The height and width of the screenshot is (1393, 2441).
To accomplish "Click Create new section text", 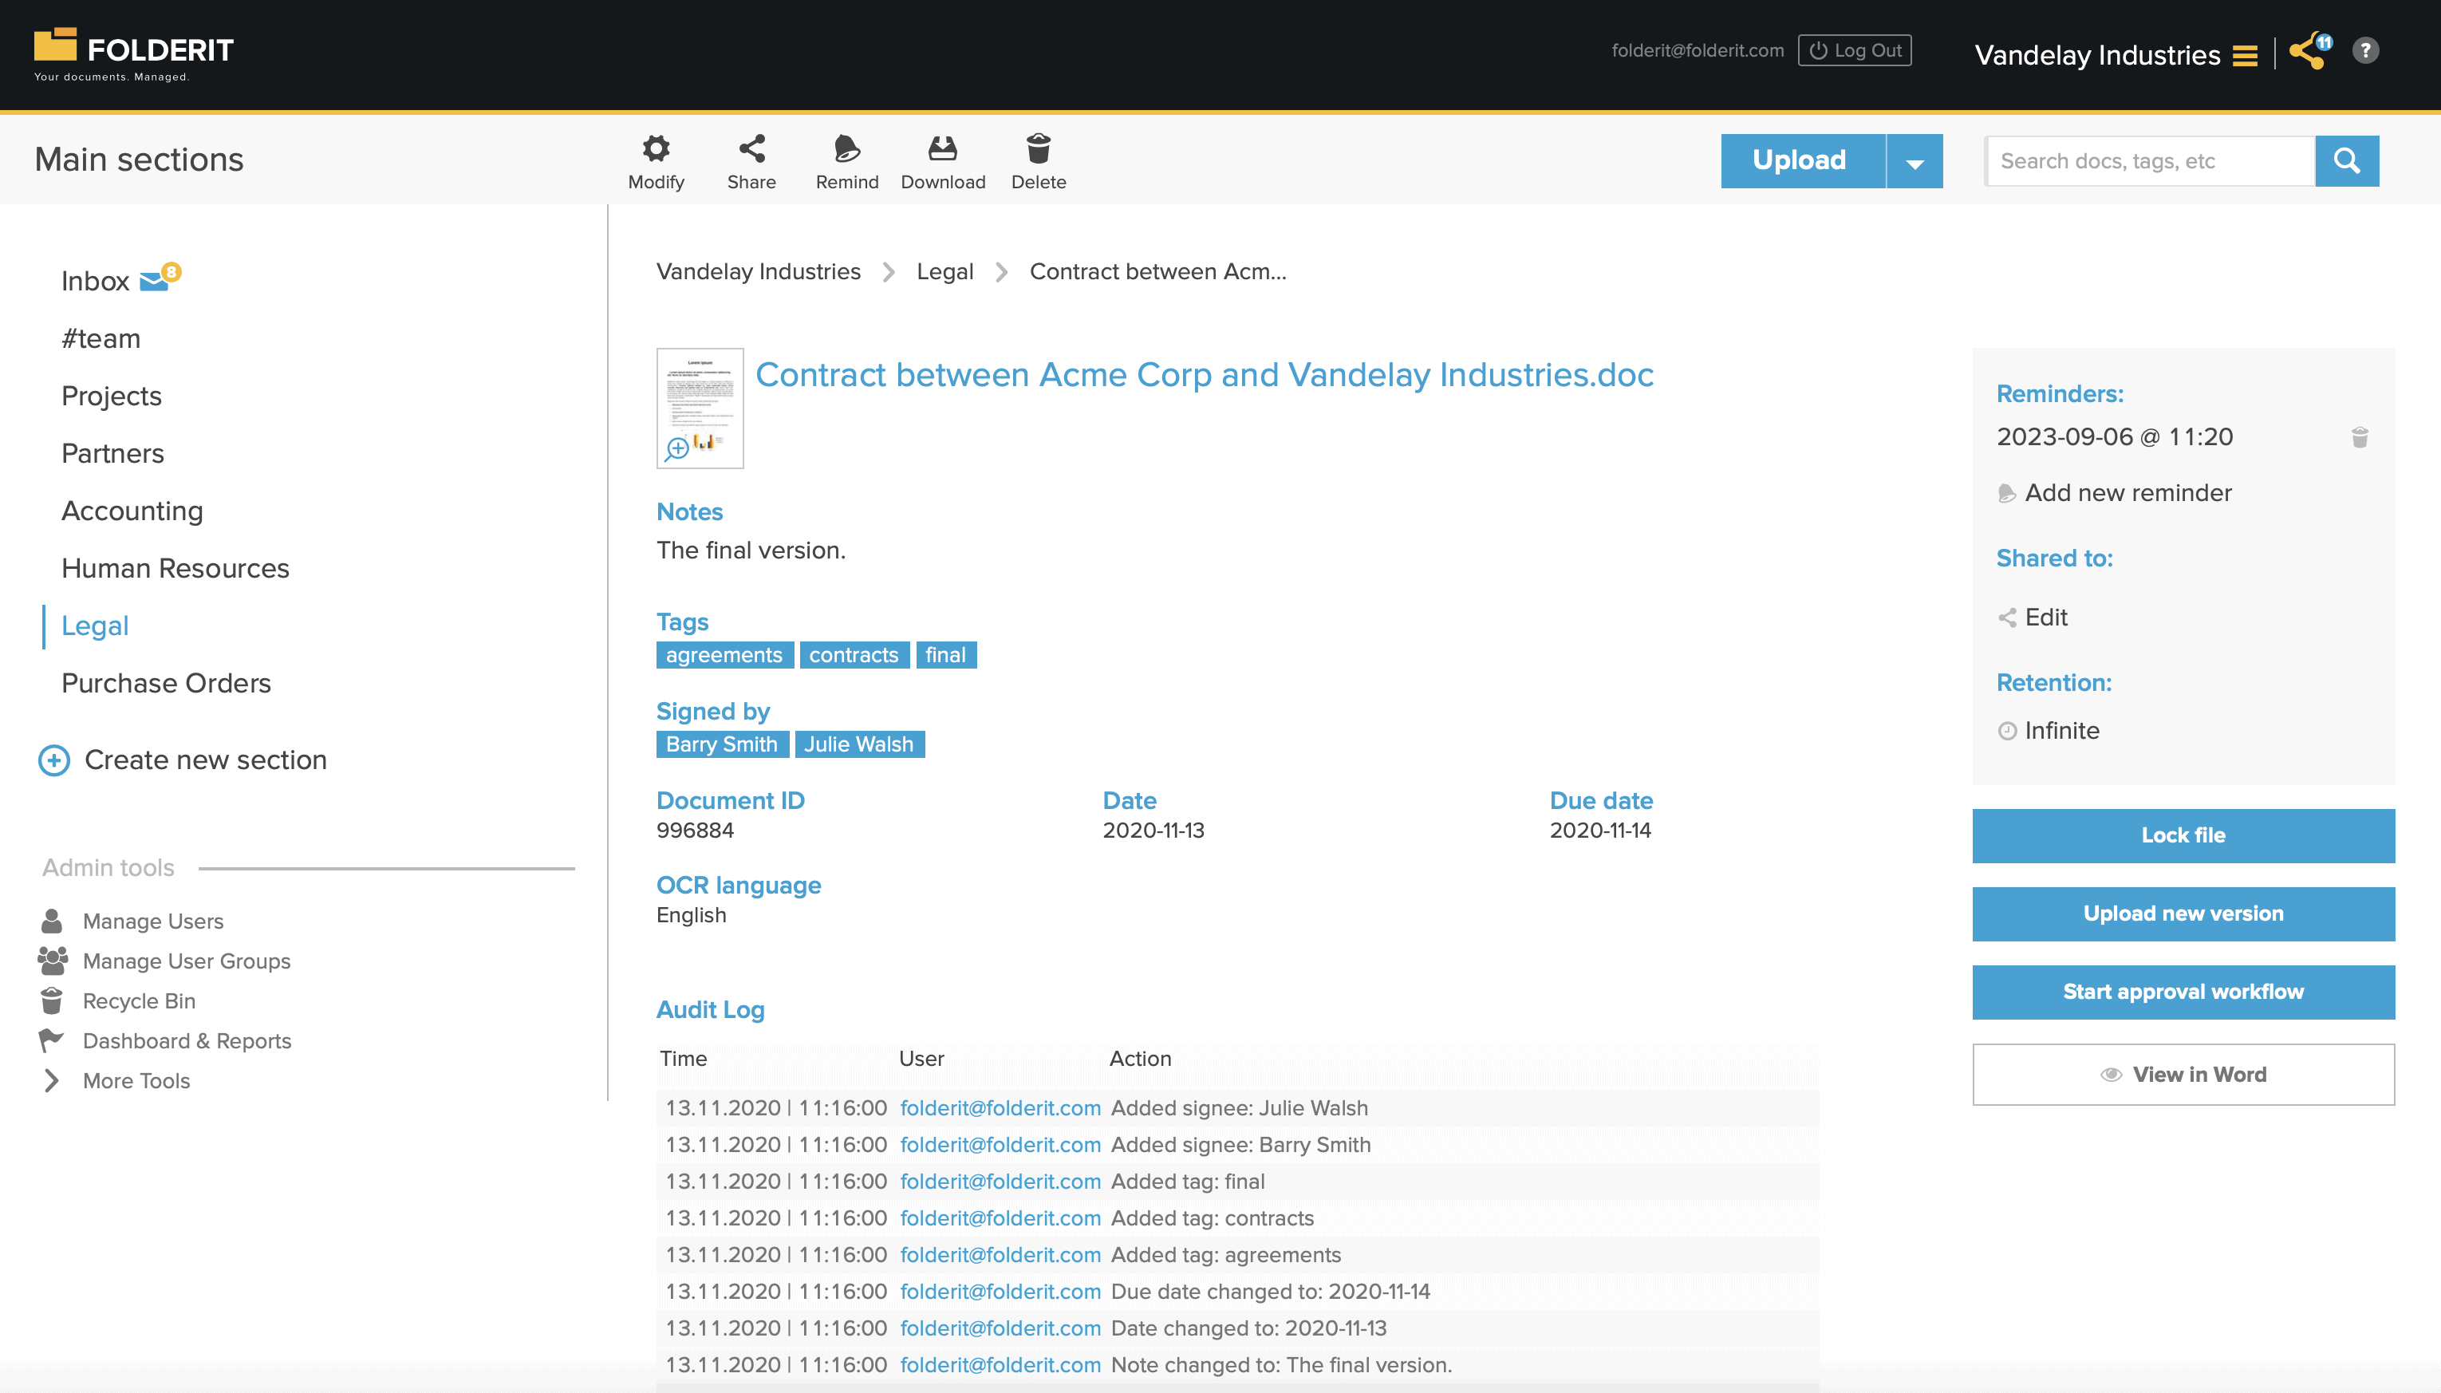I will (206, 760).
